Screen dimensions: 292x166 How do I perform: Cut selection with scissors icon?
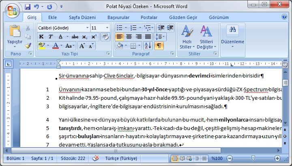click(x=28, y=28)
